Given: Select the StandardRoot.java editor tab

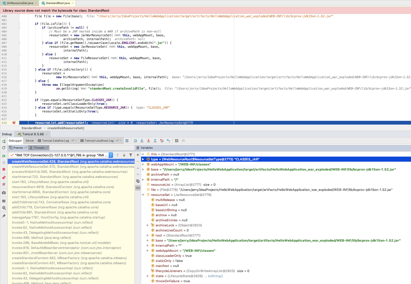Looking at the screenshot, I should click(x=58, y=3).
